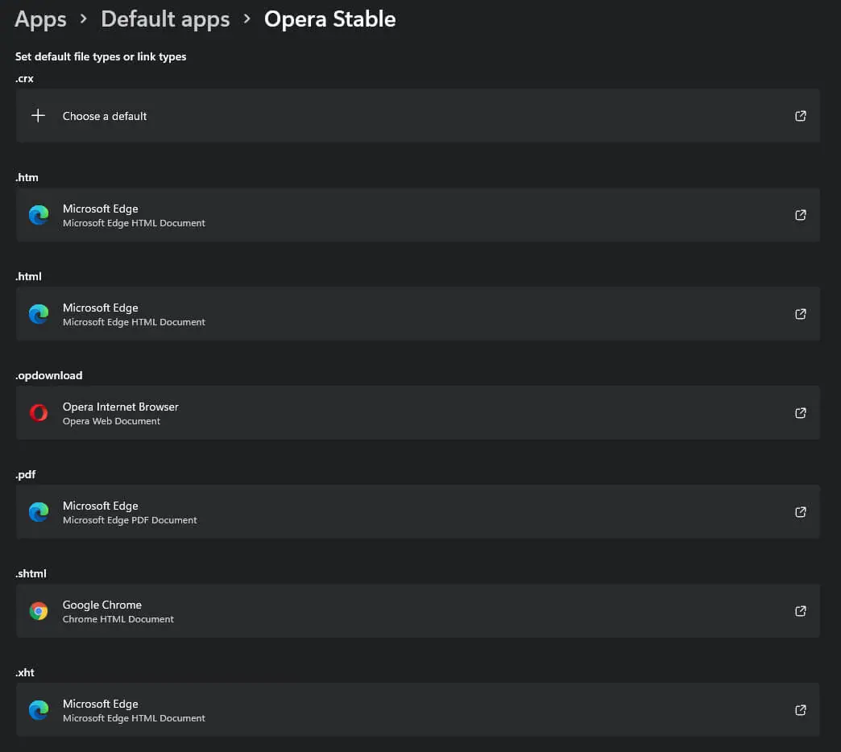Viewport: 841px width, 752px height.
Task: Choose a default for .crx
Action: 418,116
